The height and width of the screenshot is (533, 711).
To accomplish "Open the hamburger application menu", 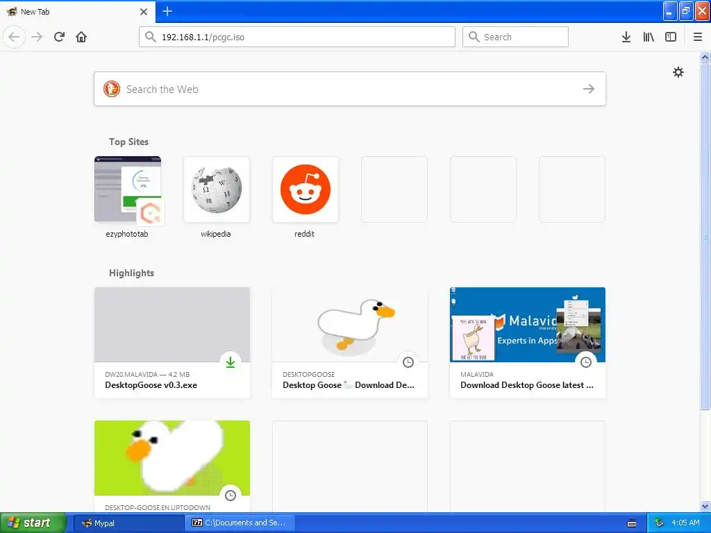I will [x=697, y=37].
